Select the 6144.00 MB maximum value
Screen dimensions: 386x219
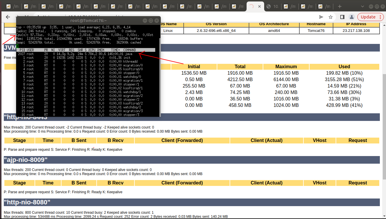pos(286,79)
